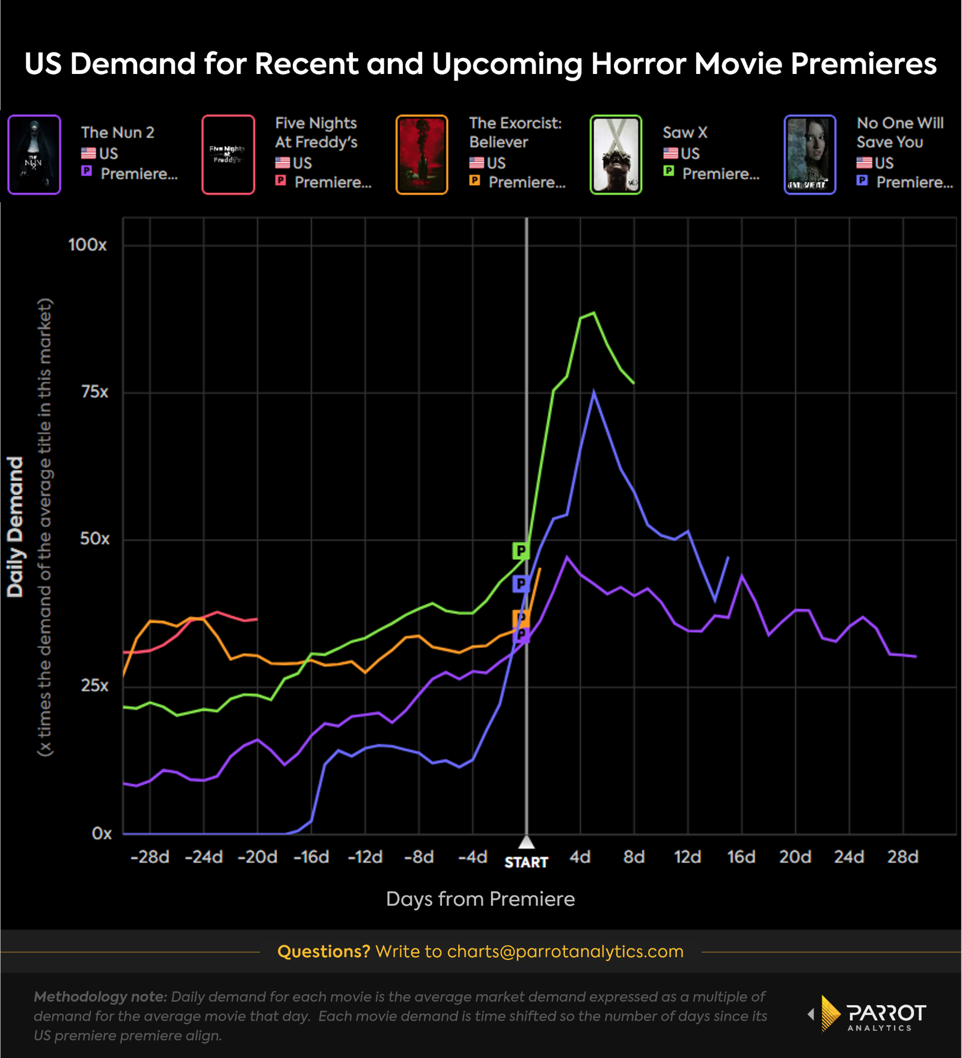
Task: Click the No One Will Save You poster
Action: (x=809, y=155)
